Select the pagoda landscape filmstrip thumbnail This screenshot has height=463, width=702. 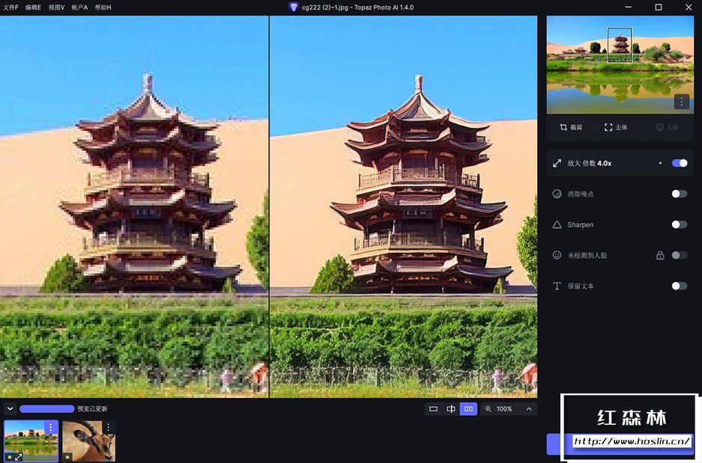(31, 441)
